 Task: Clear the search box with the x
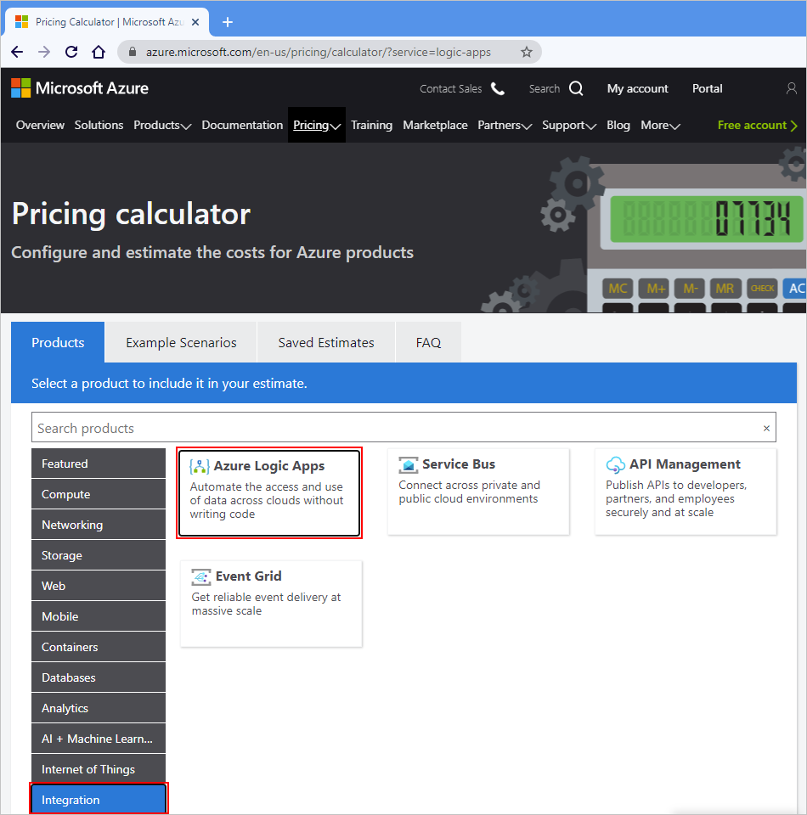(x=766, y=427)
